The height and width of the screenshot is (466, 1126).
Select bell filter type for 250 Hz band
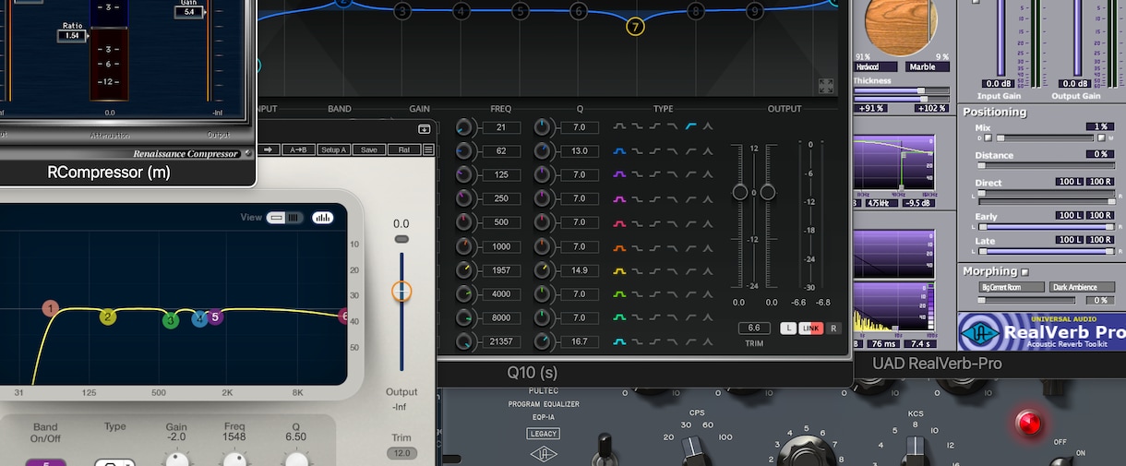pos(620,198)
